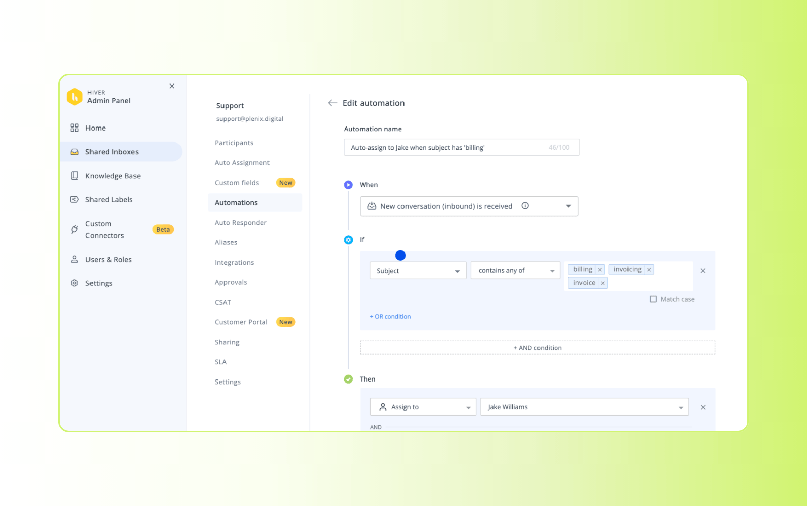Select the Automations setting
This screenshot has height=506, width=807.
[x=255, y=202]
